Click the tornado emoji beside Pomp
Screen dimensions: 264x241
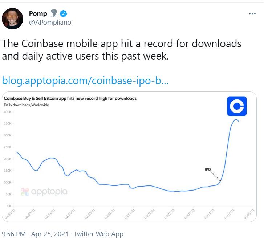tap(54, 14)
